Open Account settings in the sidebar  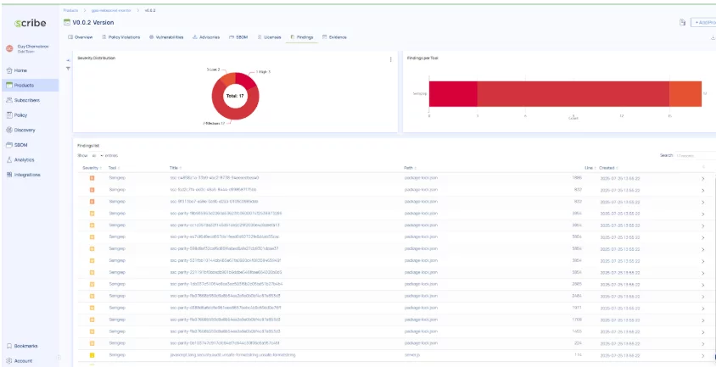(20, 360)
